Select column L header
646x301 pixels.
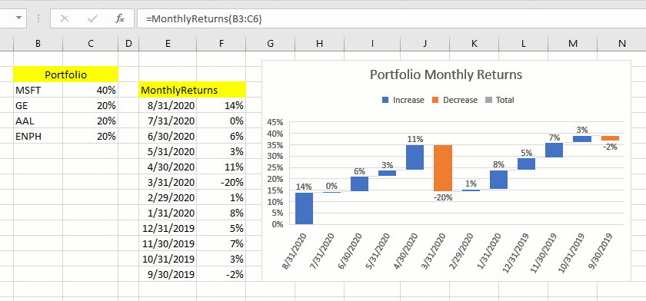[523, 43]
